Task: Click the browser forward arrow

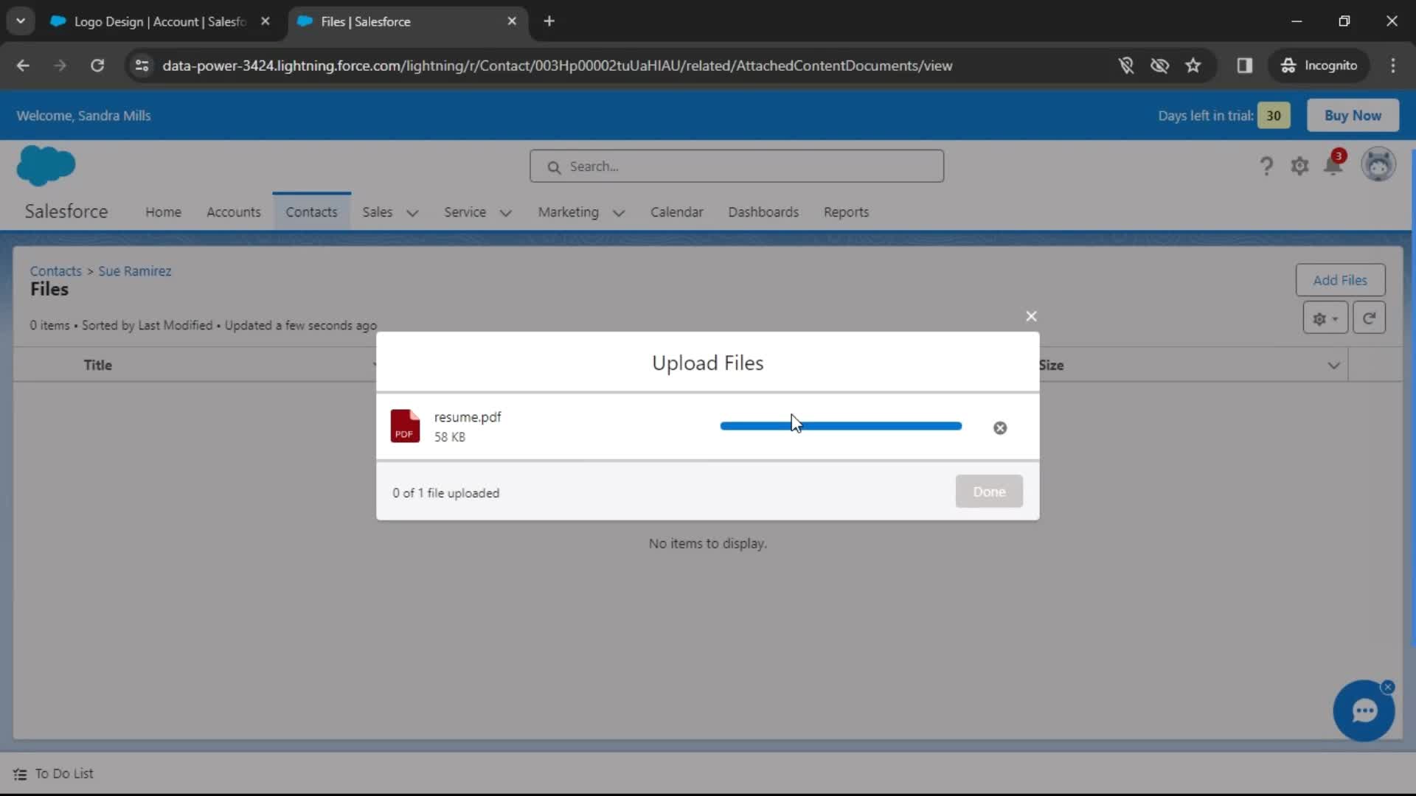Action: [60, 66]
